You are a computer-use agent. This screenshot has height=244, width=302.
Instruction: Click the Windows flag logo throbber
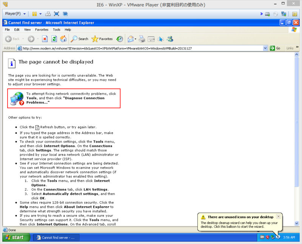tap(294, 30)
